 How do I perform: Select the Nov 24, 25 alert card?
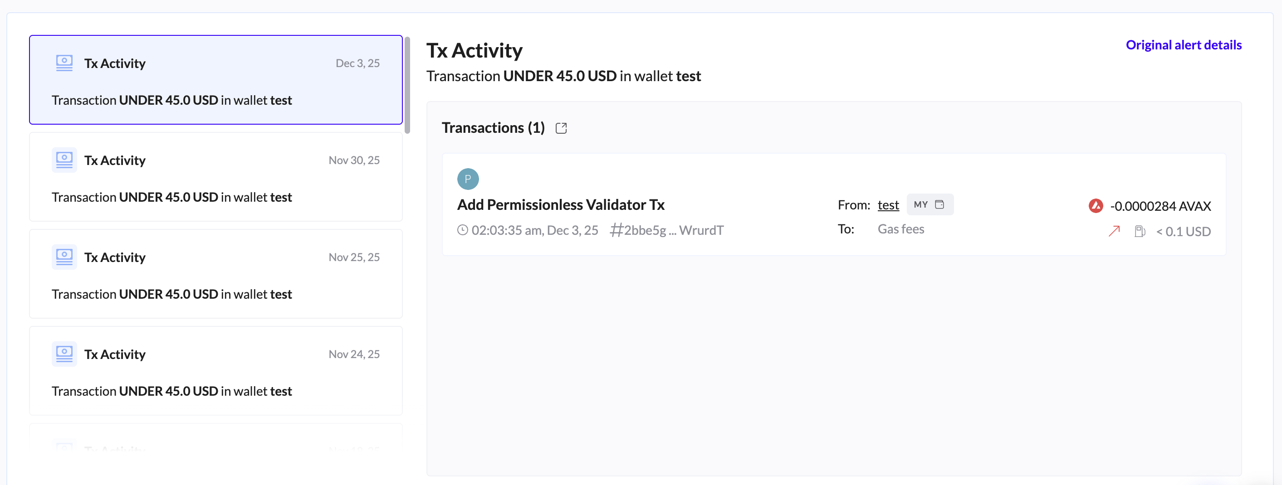pos(215,371)
